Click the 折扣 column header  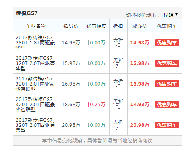click(x=118, y=26)
